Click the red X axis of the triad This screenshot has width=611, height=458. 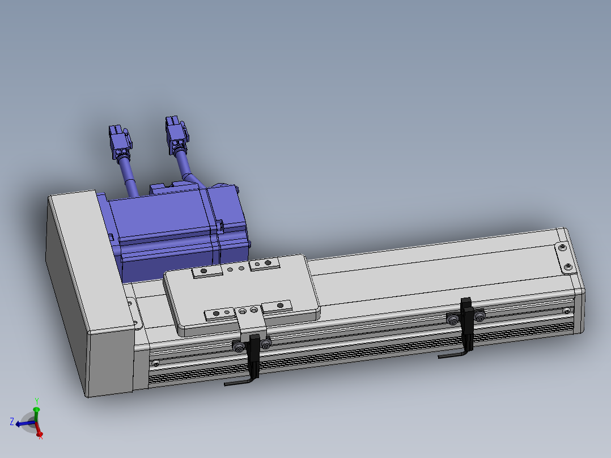(39, 430)
